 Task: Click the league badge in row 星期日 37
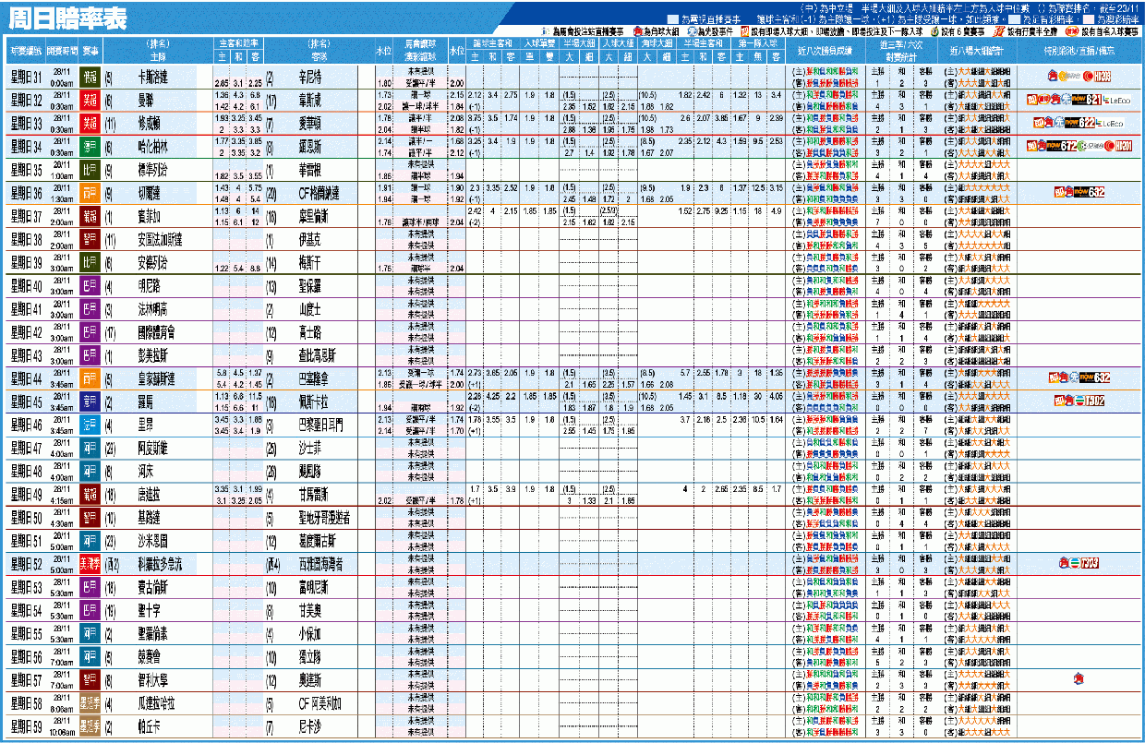click(x=90, y=215)
